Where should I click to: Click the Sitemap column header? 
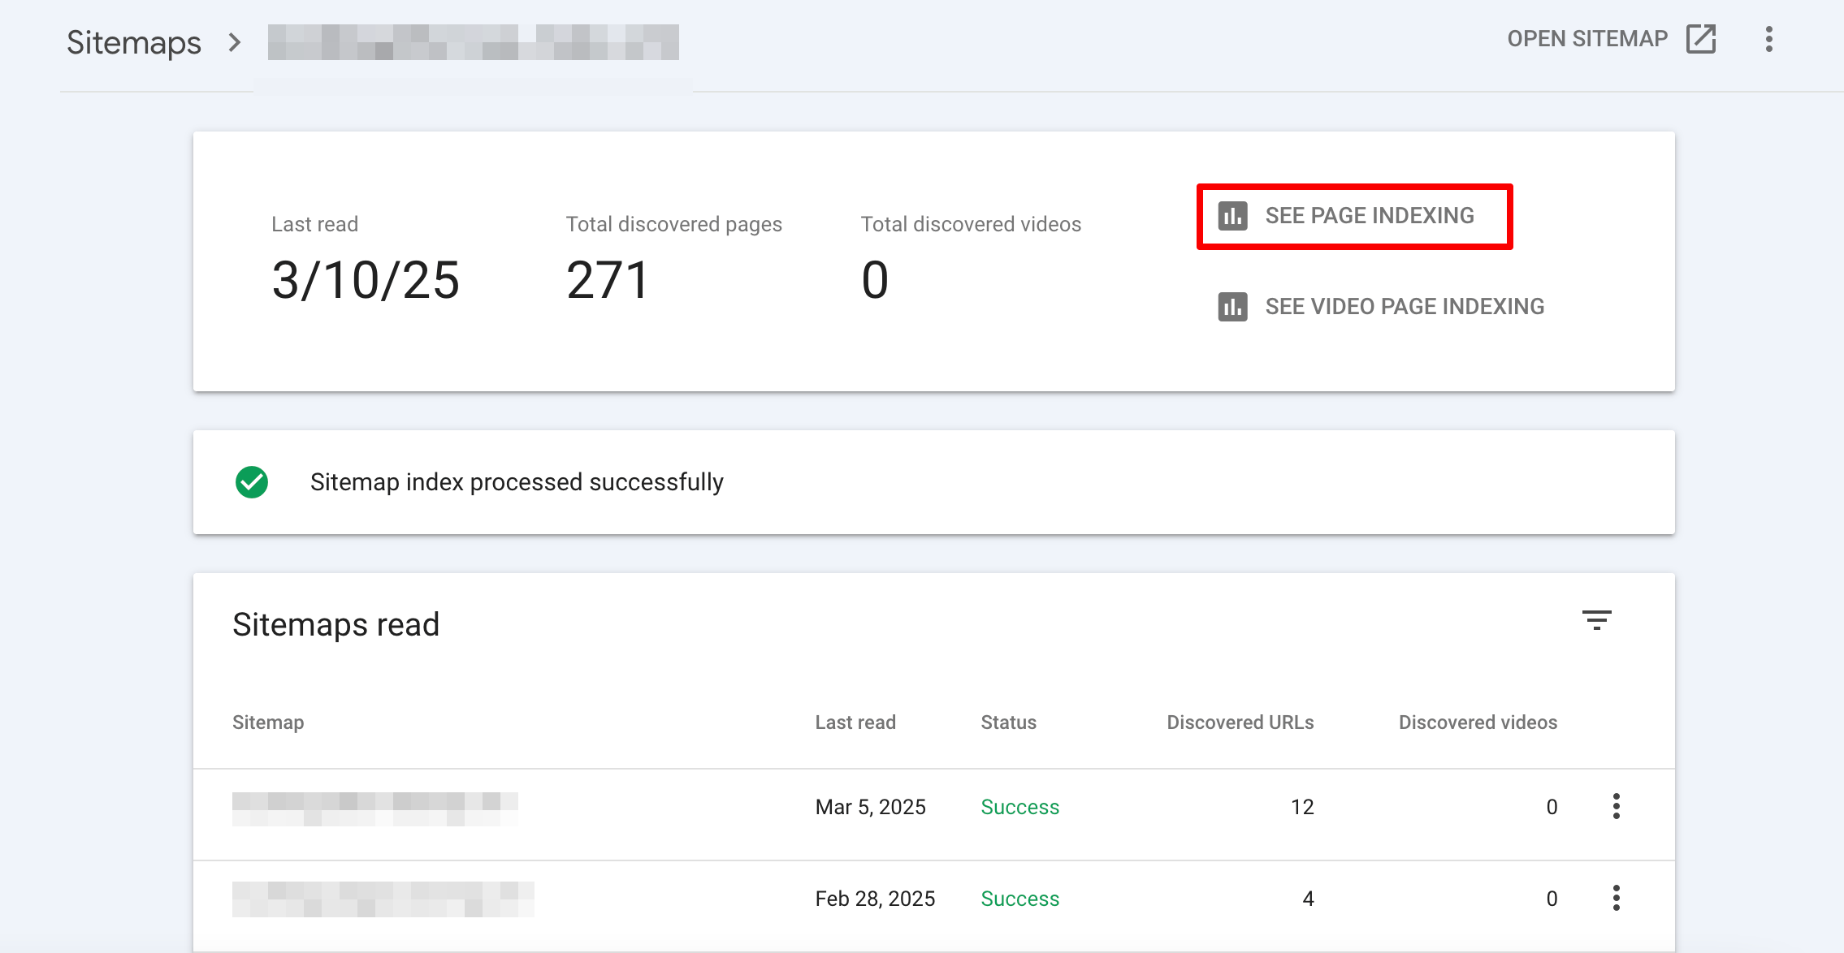pyautogui.click(x=268, y=722)
